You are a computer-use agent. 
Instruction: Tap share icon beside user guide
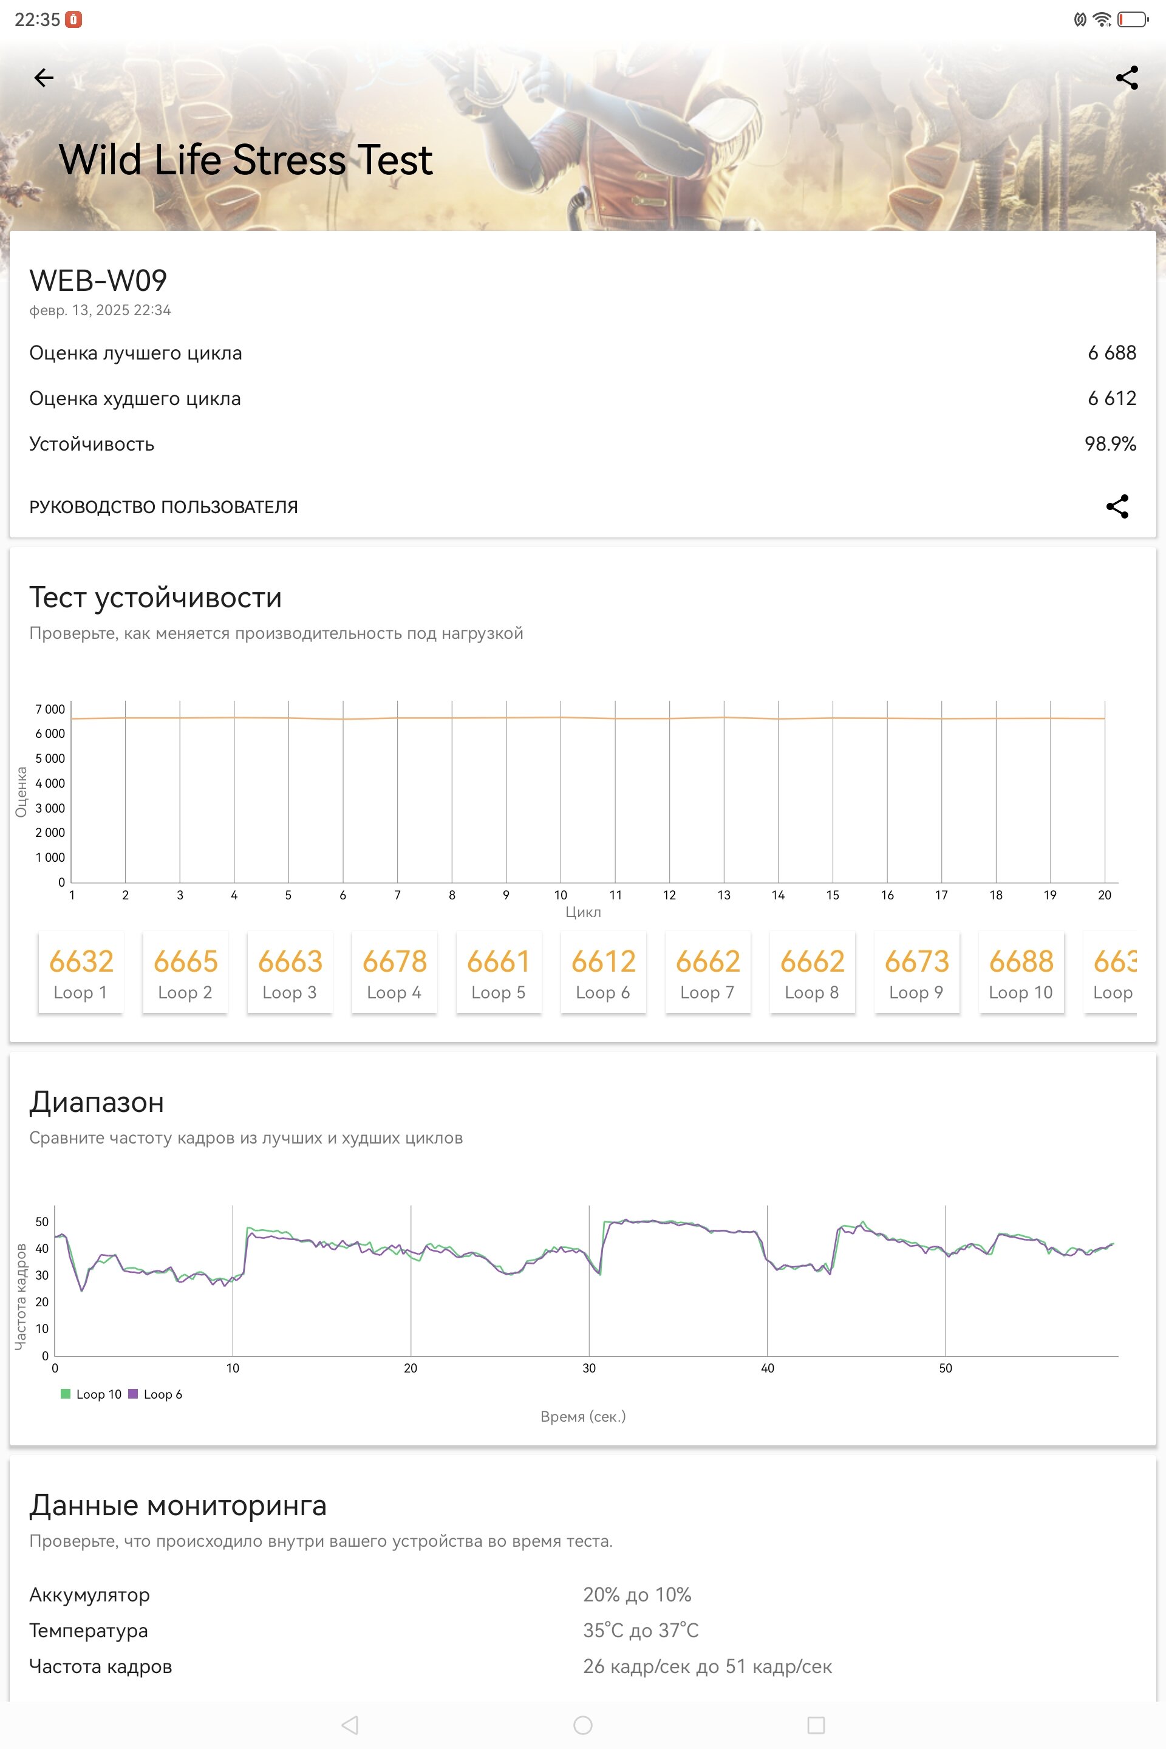(x=1117, y=506)
